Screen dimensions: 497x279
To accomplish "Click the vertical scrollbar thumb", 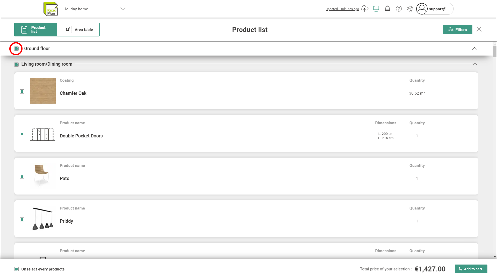I will coord(495,52).
